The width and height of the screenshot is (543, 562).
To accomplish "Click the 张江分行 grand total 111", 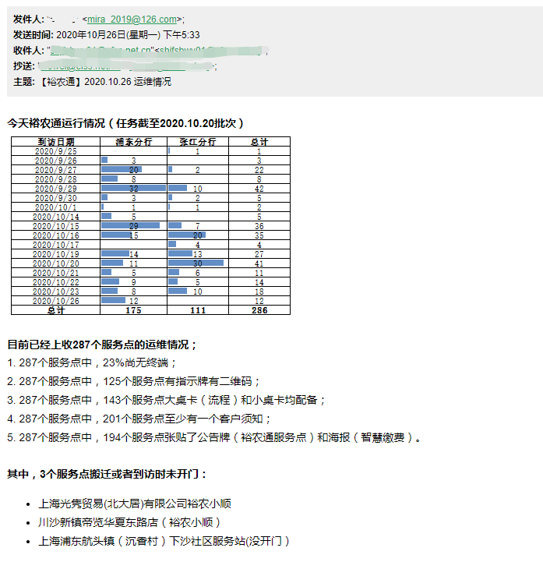I will [x=198, y=310].
